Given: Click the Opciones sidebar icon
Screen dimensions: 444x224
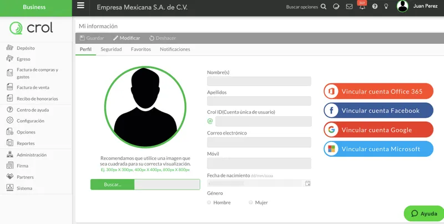Looking at the screenshot, I should pos(10,132).
